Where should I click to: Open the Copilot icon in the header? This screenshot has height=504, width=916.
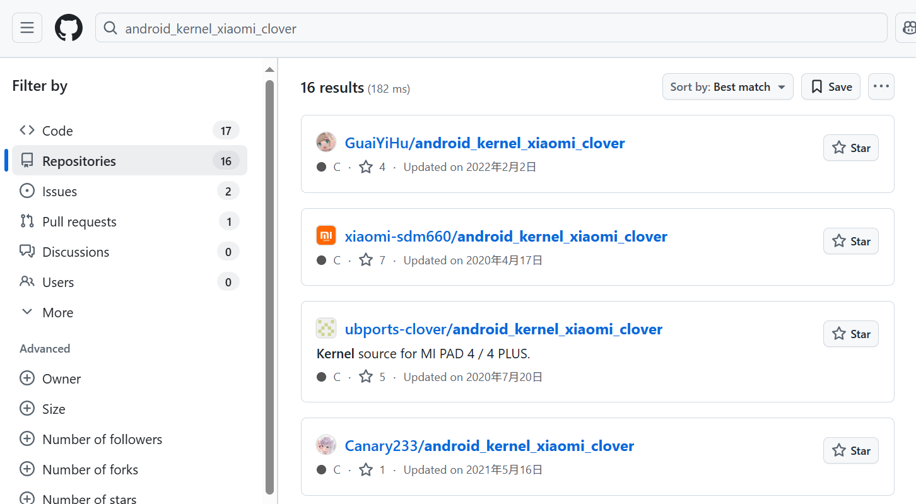[907, 28]
